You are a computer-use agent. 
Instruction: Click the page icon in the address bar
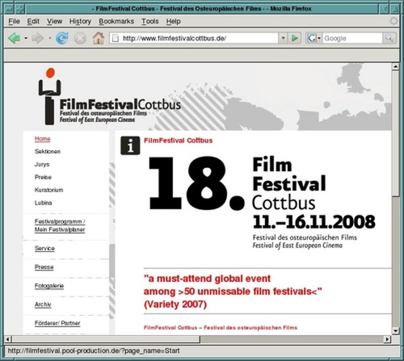[x=116, y=38]
